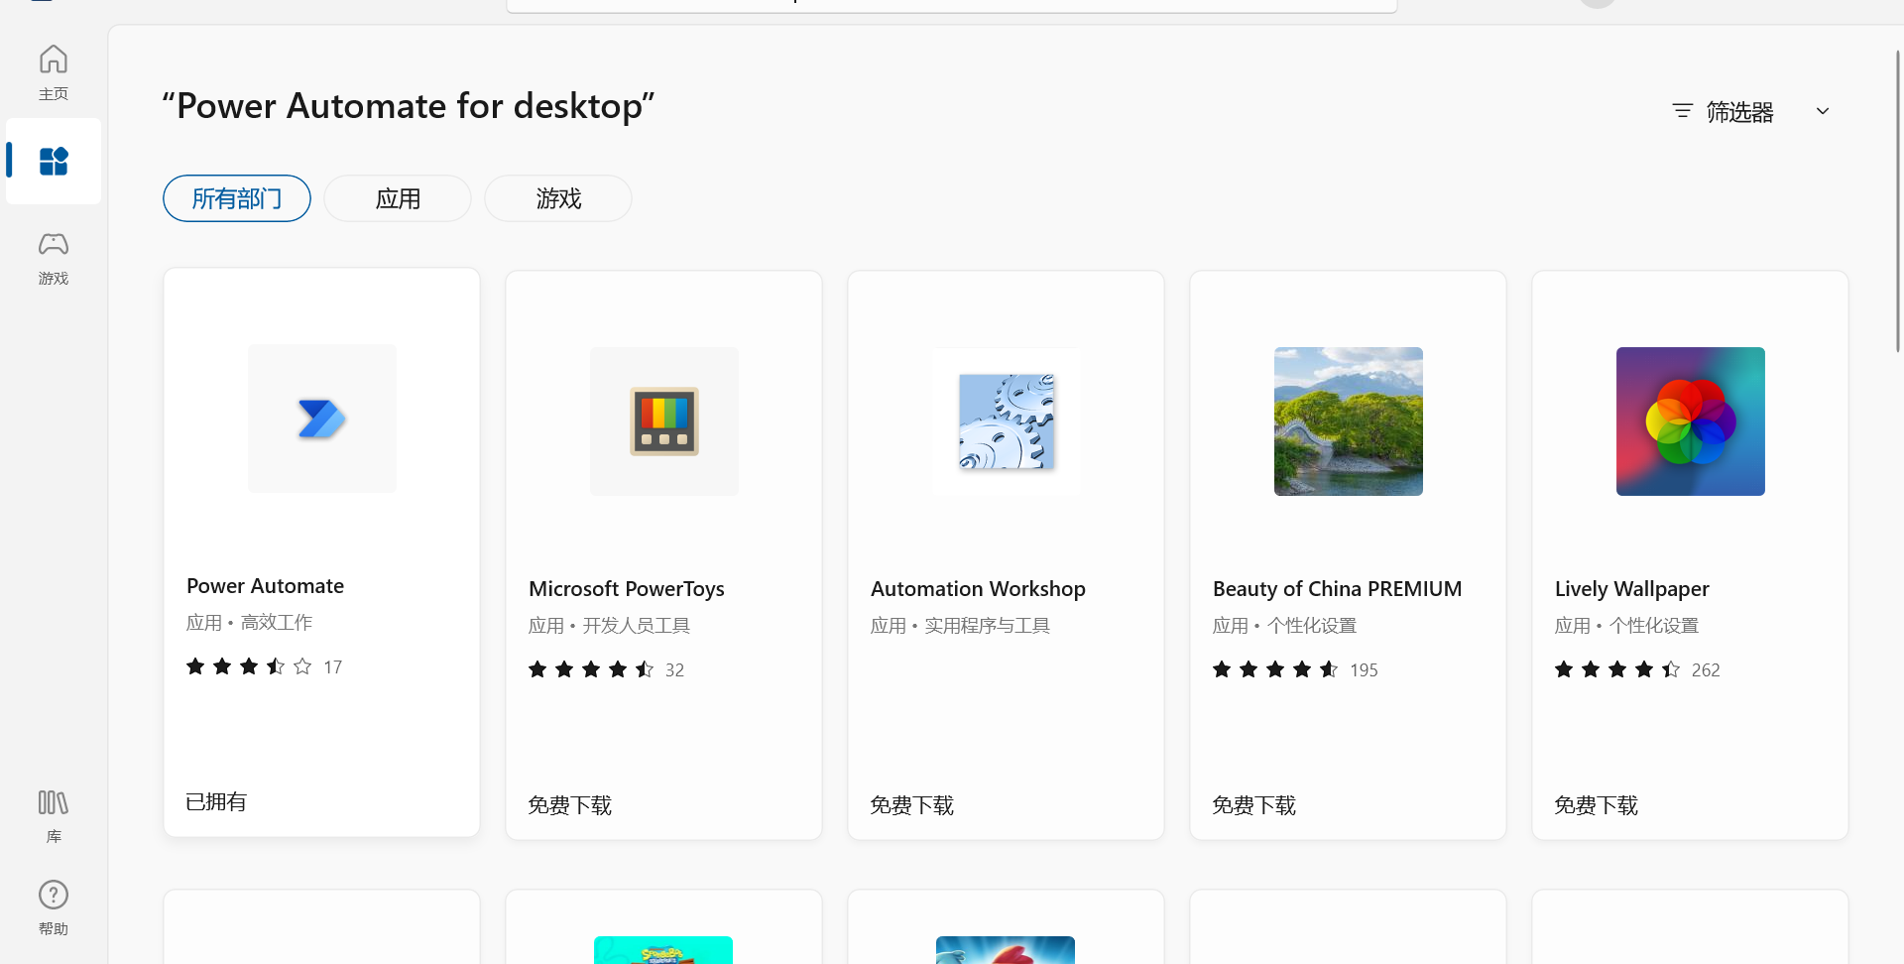Screen dimensions: 1904x964
Task: Select the 游戏 department filter
Action: pos(557,198)
